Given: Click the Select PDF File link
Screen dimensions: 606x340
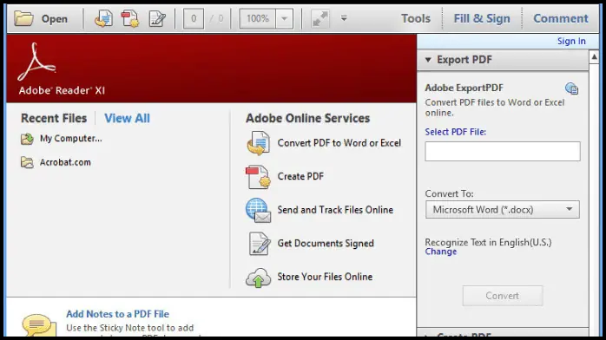Looking at the screenshot, I should tap(455, 132).
